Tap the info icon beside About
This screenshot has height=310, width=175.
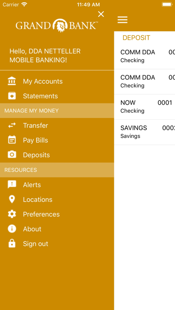[x=12, y=229]
